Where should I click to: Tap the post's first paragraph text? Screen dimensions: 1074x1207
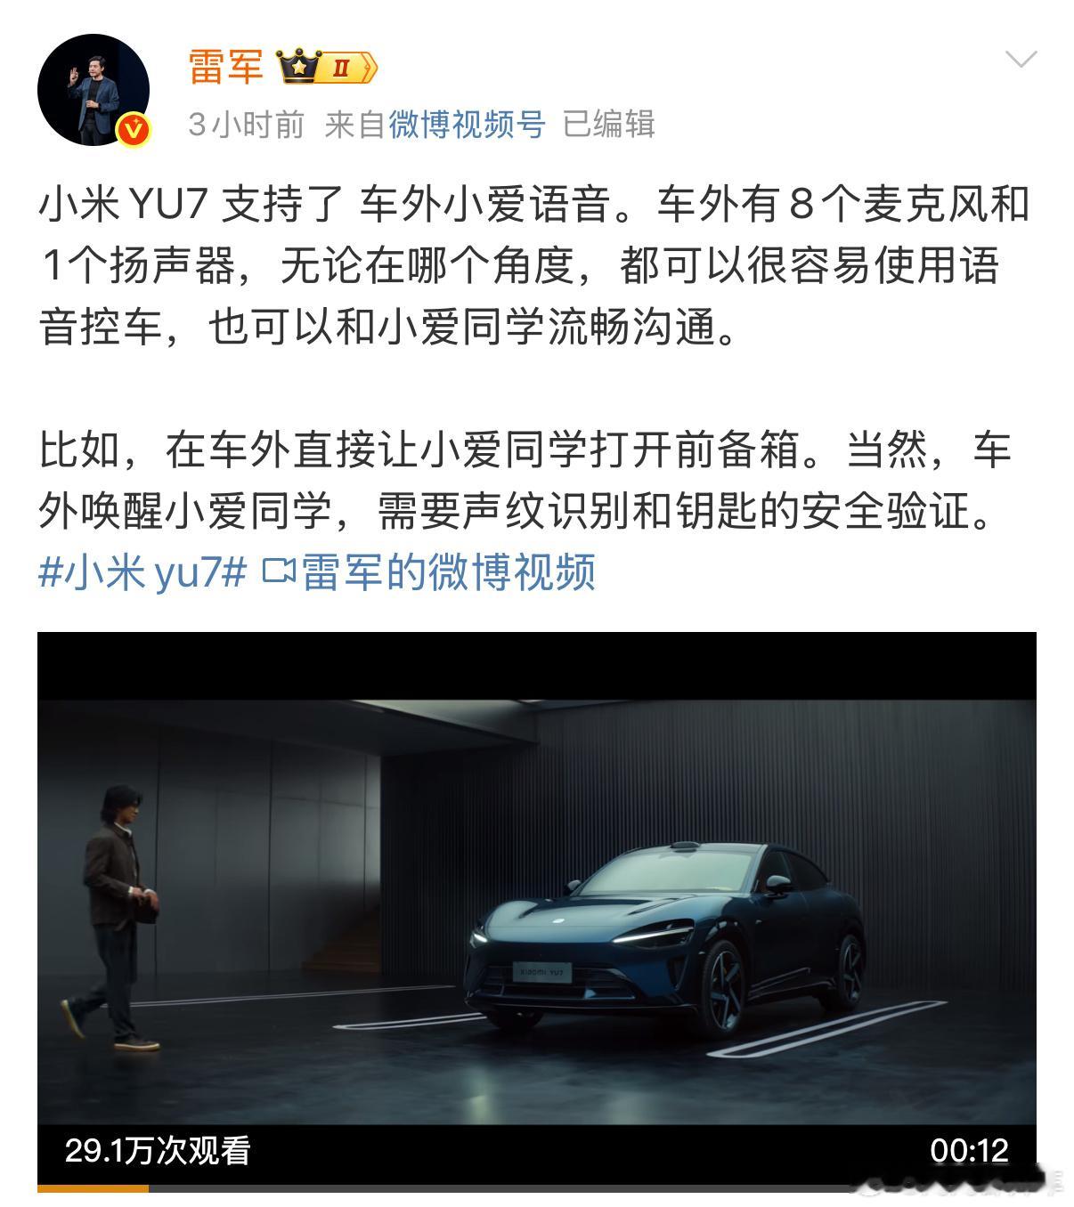(x=534, y=266)
